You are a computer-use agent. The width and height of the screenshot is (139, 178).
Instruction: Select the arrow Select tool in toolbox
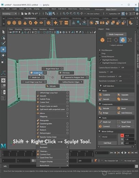pos(3,32)
